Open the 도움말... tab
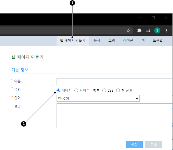173x150 pixels. coord(159,41)
